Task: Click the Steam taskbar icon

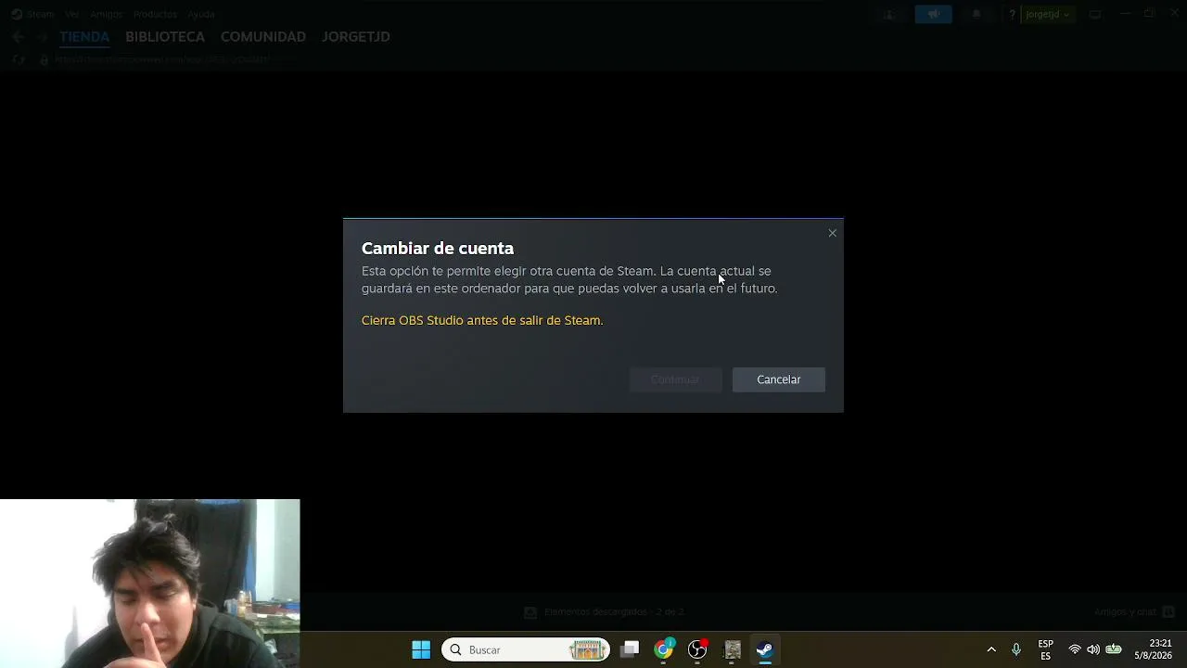Action: [765, 649]
